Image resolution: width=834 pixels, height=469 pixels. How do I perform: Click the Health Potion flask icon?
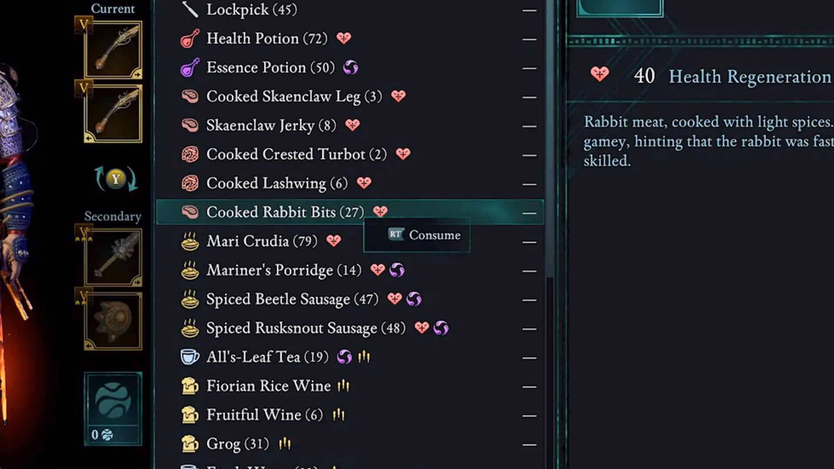coord(190,38)
